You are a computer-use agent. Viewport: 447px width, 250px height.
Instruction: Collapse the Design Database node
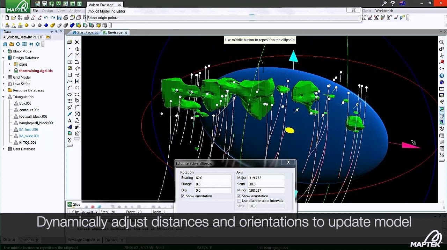tap(3, 58)
